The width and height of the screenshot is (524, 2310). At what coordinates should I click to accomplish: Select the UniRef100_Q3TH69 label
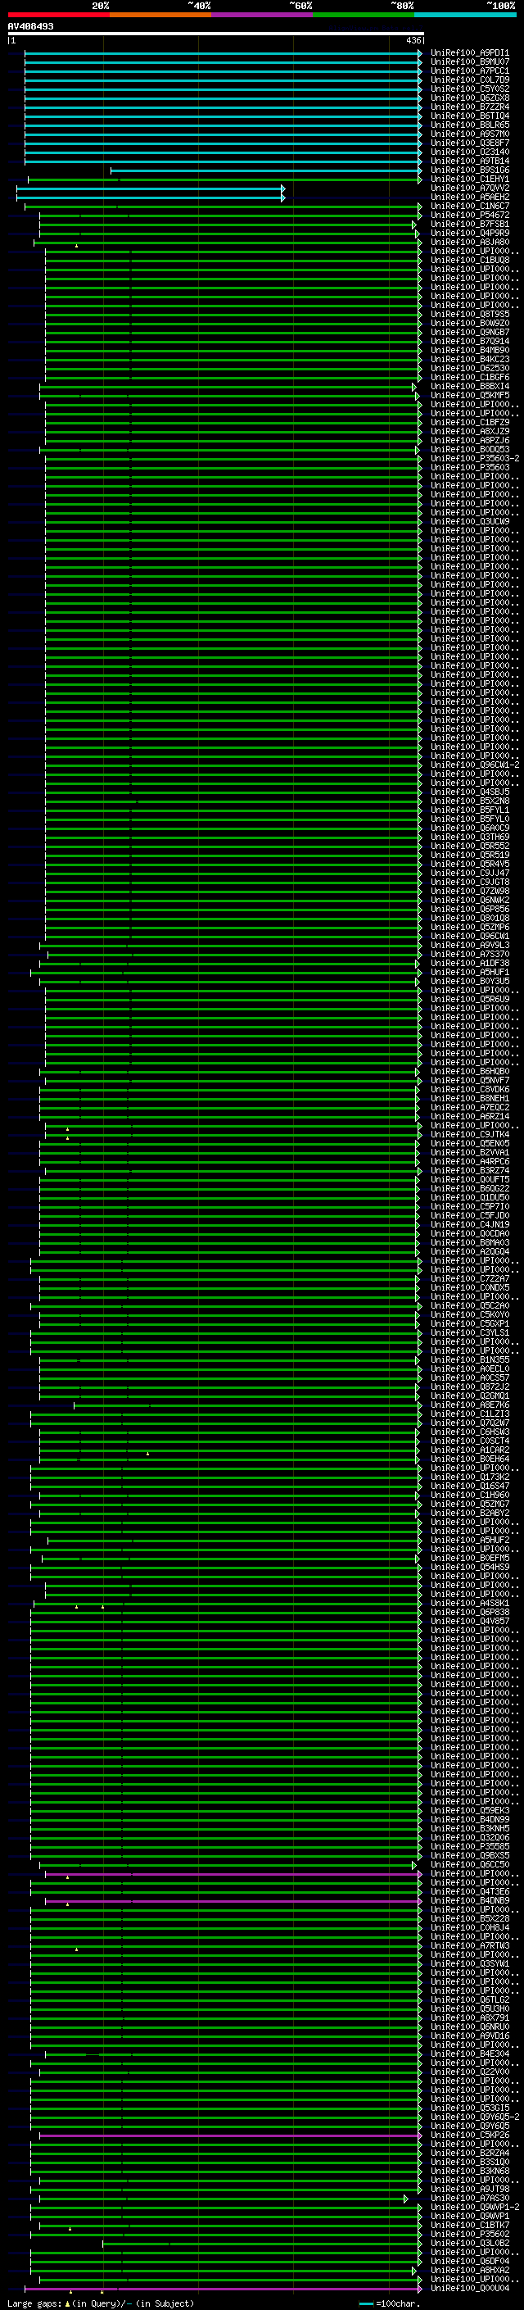pos(469,837)
